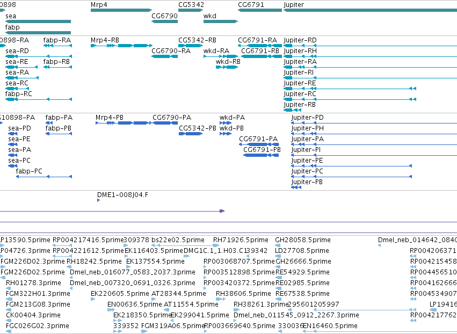Click protein Jupiter-PI label
Image resolution: width=457 pixels, height=334 pixels.
coord(306,150)
